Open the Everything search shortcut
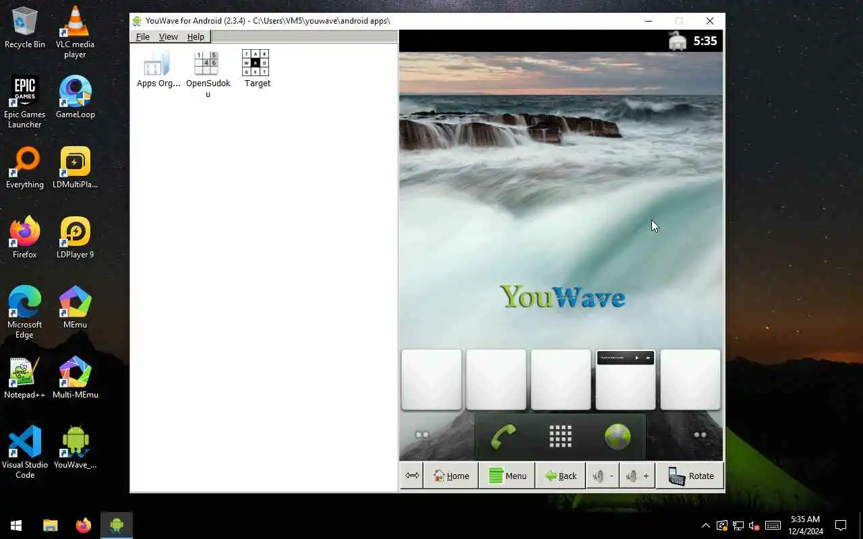 tap(25, 167)
